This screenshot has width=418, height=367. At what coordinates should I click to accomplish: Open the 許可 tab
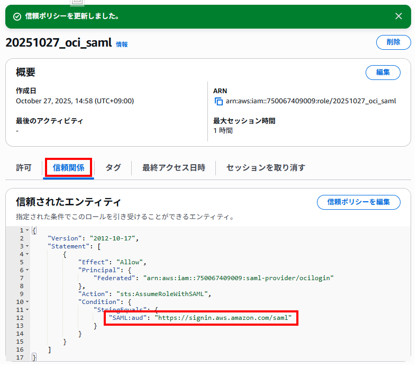click(x=24, y=168)
